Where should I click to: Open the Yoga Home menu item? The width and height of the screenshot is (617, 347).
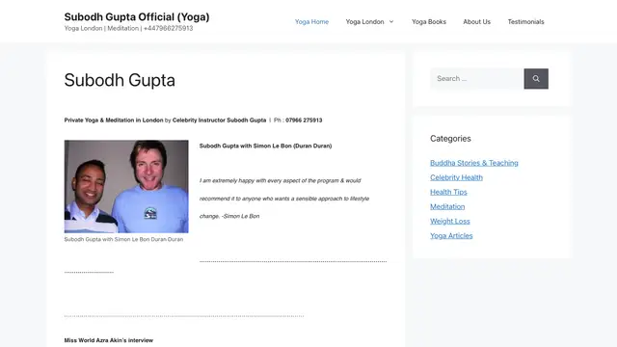tap(311, 21)
